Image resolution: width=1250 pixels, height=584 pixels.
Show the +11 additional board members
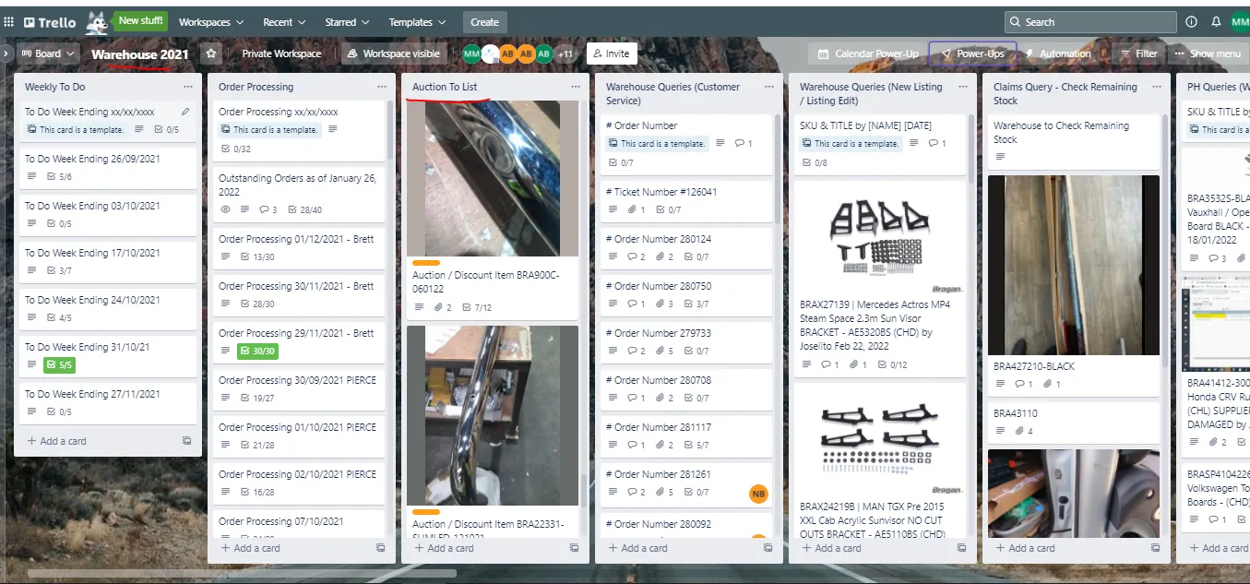[x=565, y=54]
